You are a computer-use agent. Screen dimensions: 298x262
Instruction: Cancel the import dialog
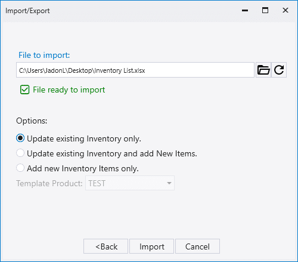(x=197, y=246)
